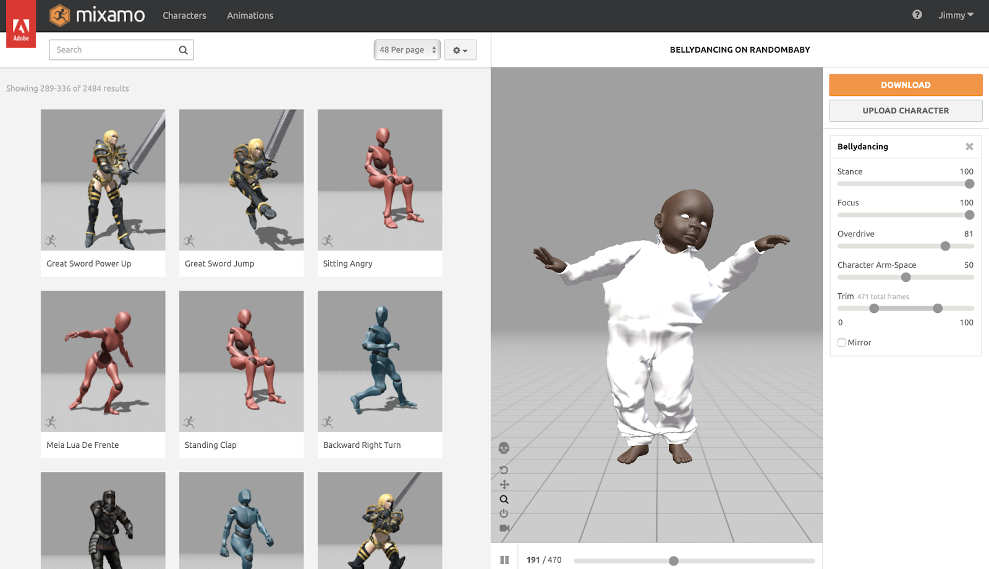Click the running-figure icon on Great Sword Jump
This screenshot has height=569, width=989.
point(189,241)
